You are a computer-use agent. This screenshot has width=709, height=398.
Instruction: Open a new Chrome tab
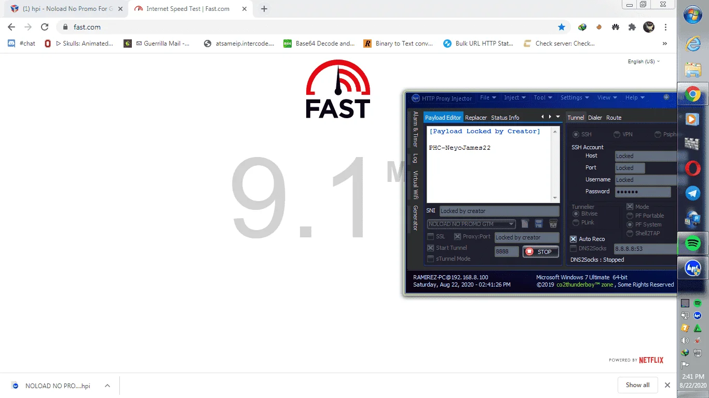[264, 9]
